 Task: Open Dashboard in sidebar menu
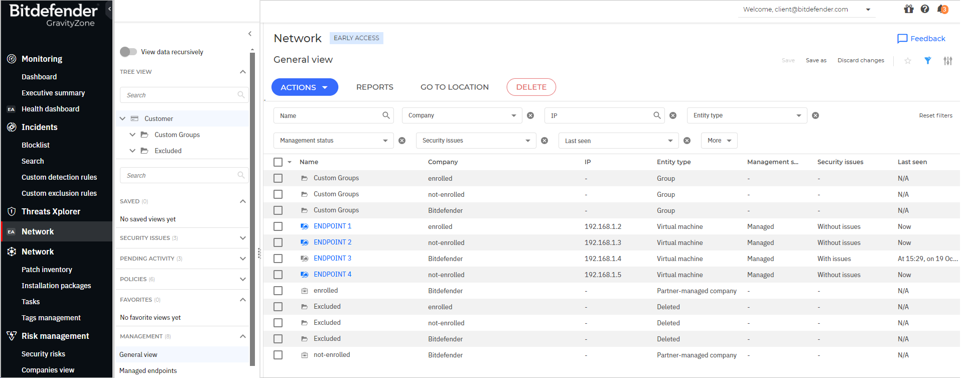coord(39,77)
